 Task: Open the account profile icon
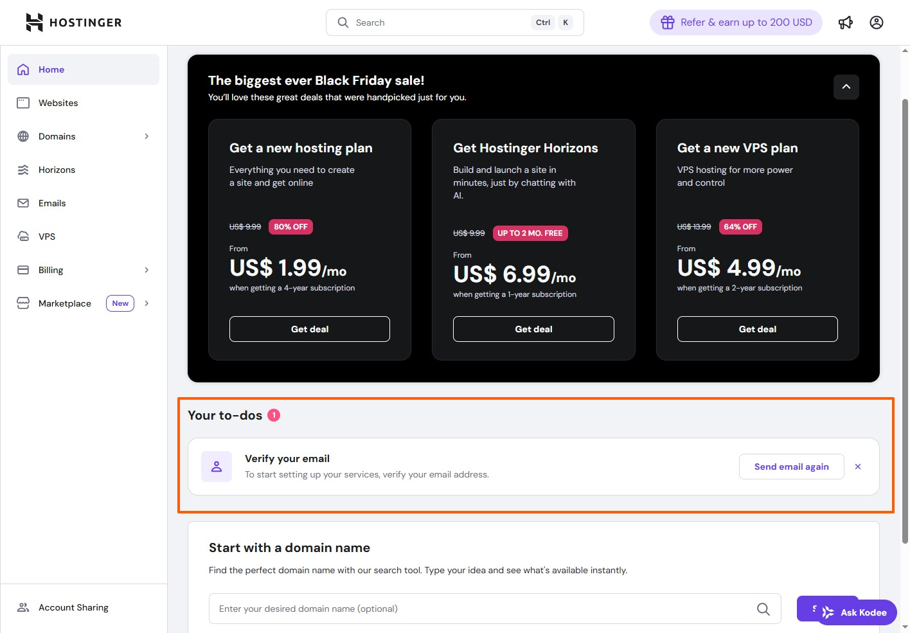(x=877, y=22)
